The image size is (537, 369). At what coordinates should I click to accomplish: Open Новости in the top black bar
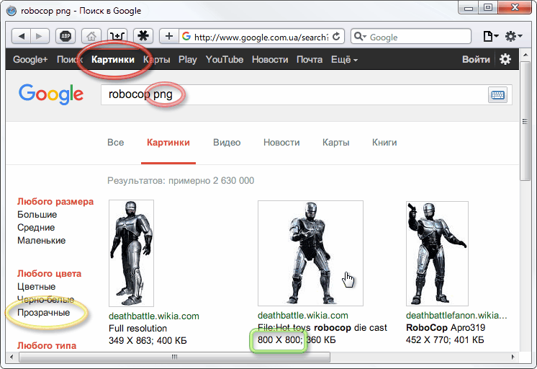(270, 60)
